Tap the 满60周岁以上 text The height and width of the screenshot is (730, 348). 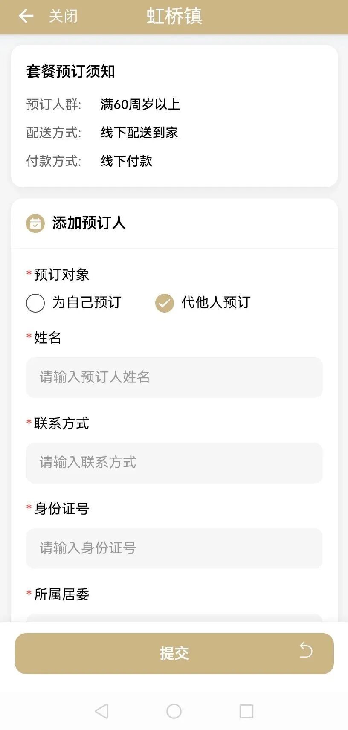[140, 104]
